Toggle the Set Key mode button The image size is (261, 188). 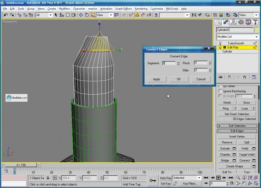(165, 184)
